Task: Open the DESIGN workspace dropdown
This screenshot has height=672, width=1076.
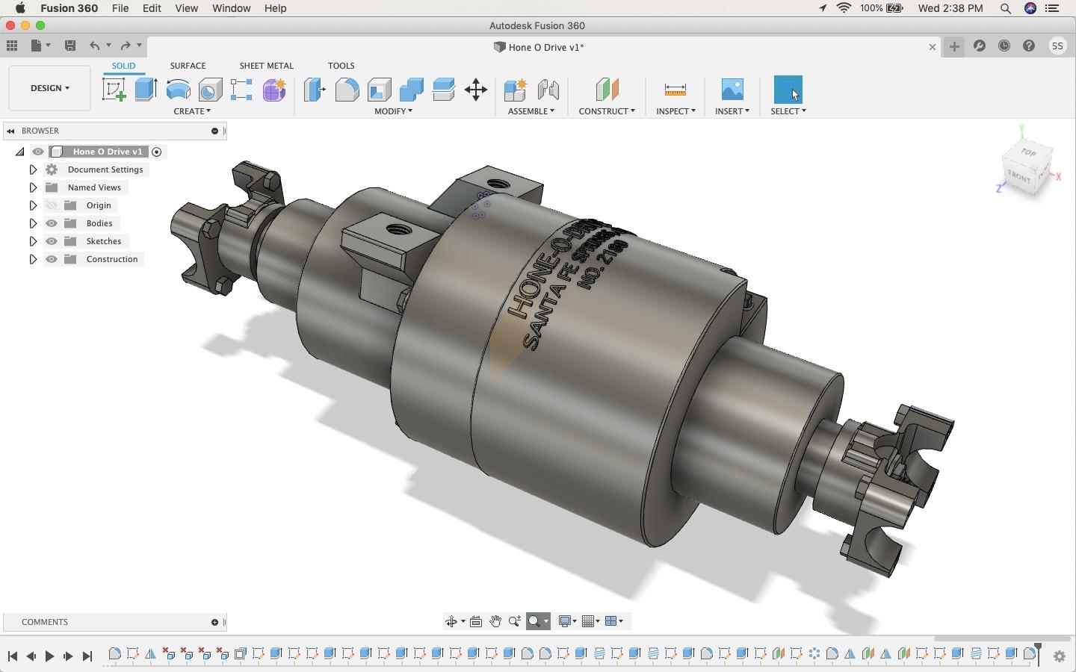Action: [49, 88]
